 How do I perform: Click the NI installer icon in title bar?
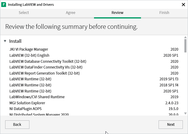point(4,5)
